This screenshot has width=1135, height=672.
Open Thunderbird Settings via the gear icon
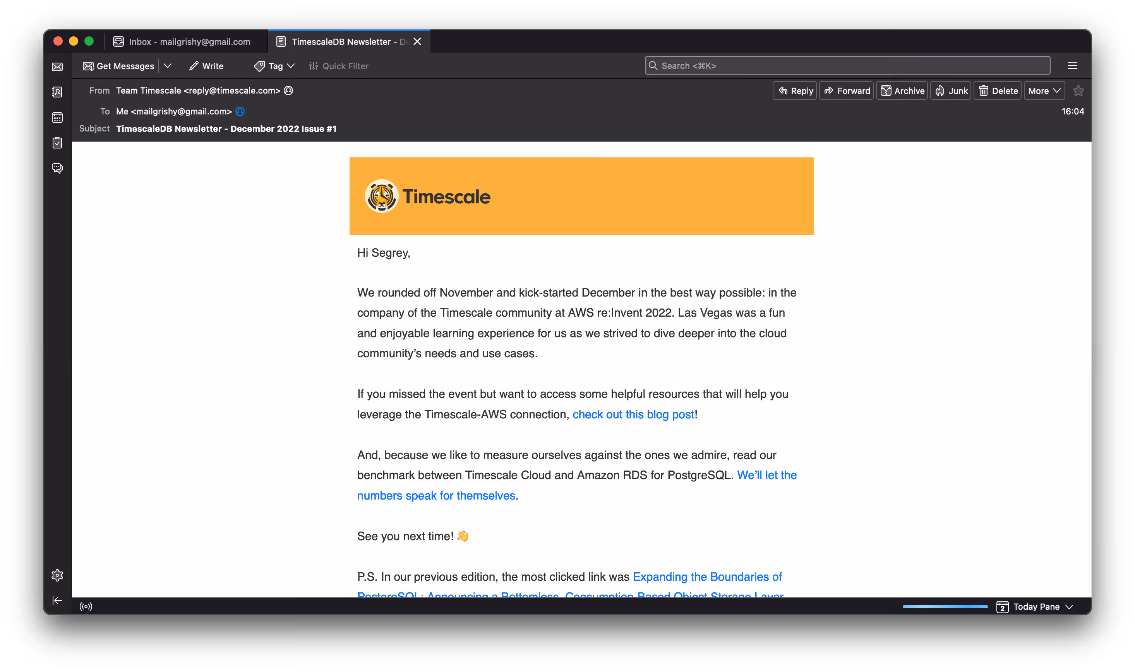pyautogui.click(x=57, y=575)
